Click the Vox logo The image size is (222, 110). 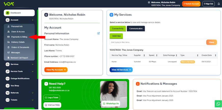coord(9,4)
